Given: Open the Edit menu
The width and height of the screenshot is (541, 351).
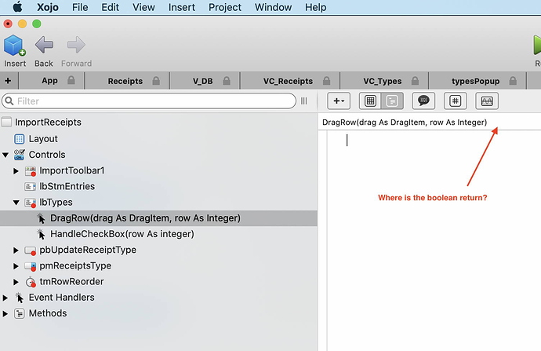Looking at the screenshot, I should pyautogui.click(x=110, y=7).
